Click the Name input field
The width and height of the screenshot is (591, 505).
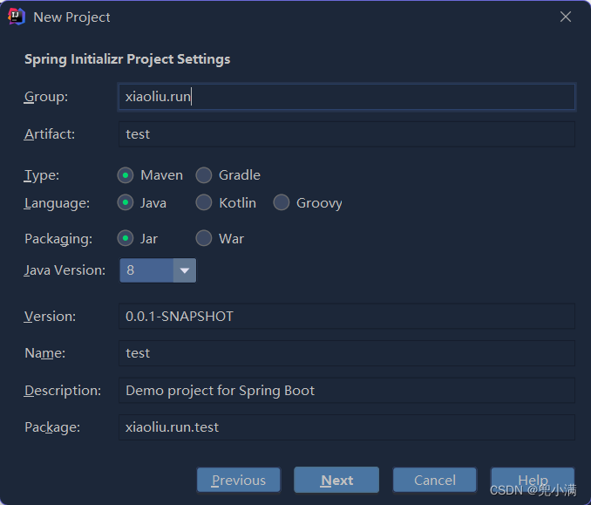point(347,353)
